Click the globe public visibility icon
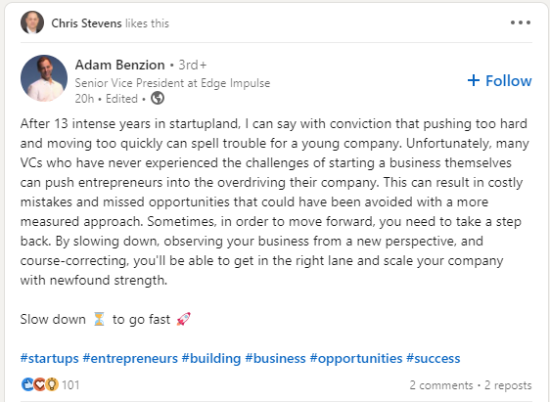 pos(158,98)
